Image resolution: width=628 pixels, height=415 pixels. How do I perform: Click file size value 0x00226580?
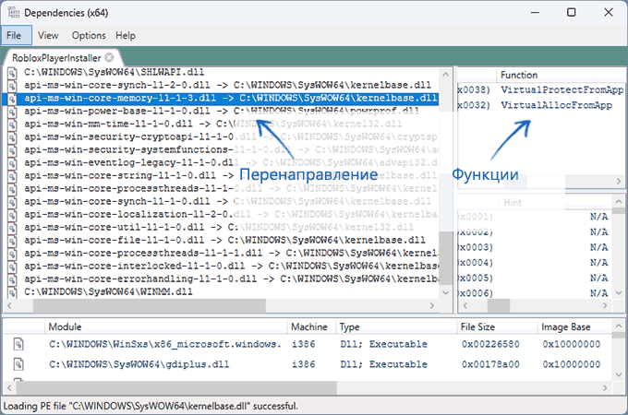[490, 344]
